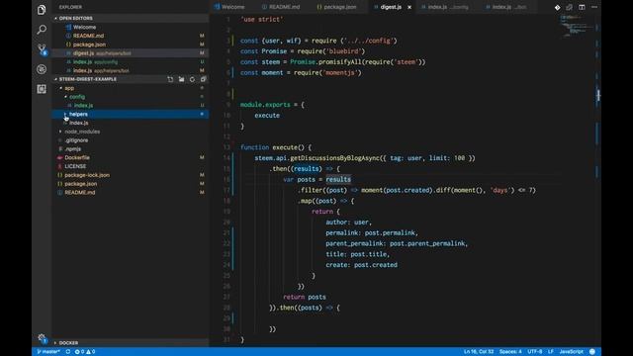Click the diamond git changes icon

[557, 7]
